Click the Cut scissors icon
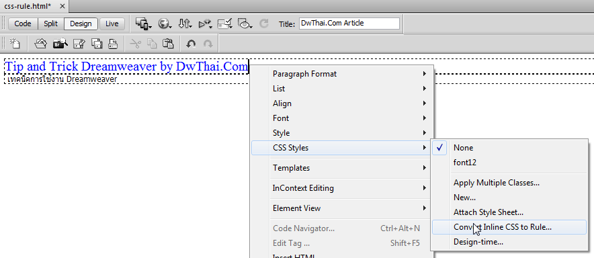 [x=135, y=44]
